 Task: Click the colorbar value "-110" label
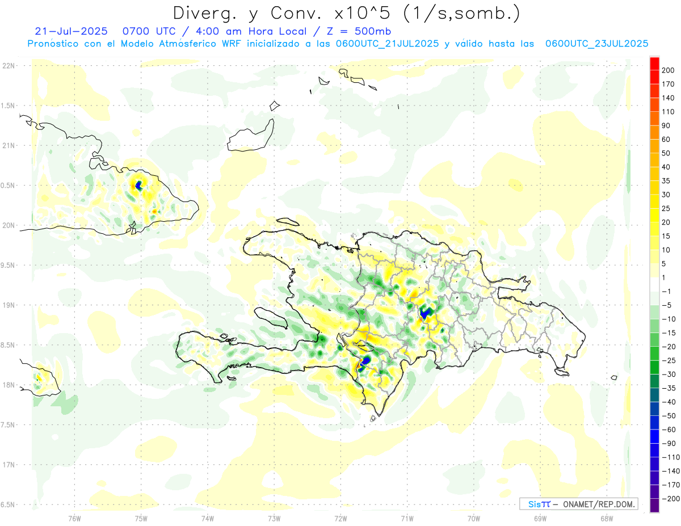[x=671, y=457]
